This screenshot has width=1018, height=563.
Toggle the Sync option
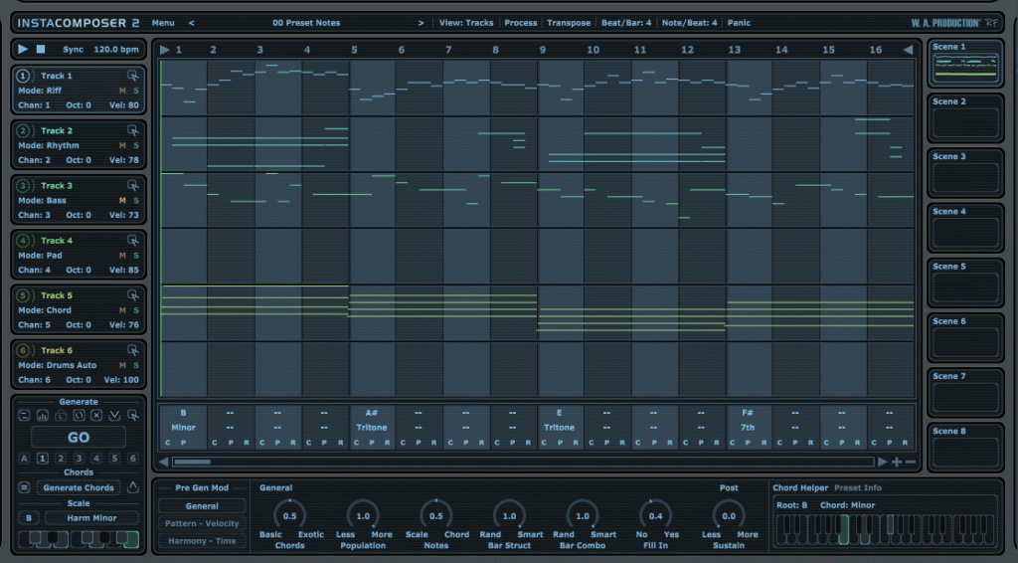73,50
